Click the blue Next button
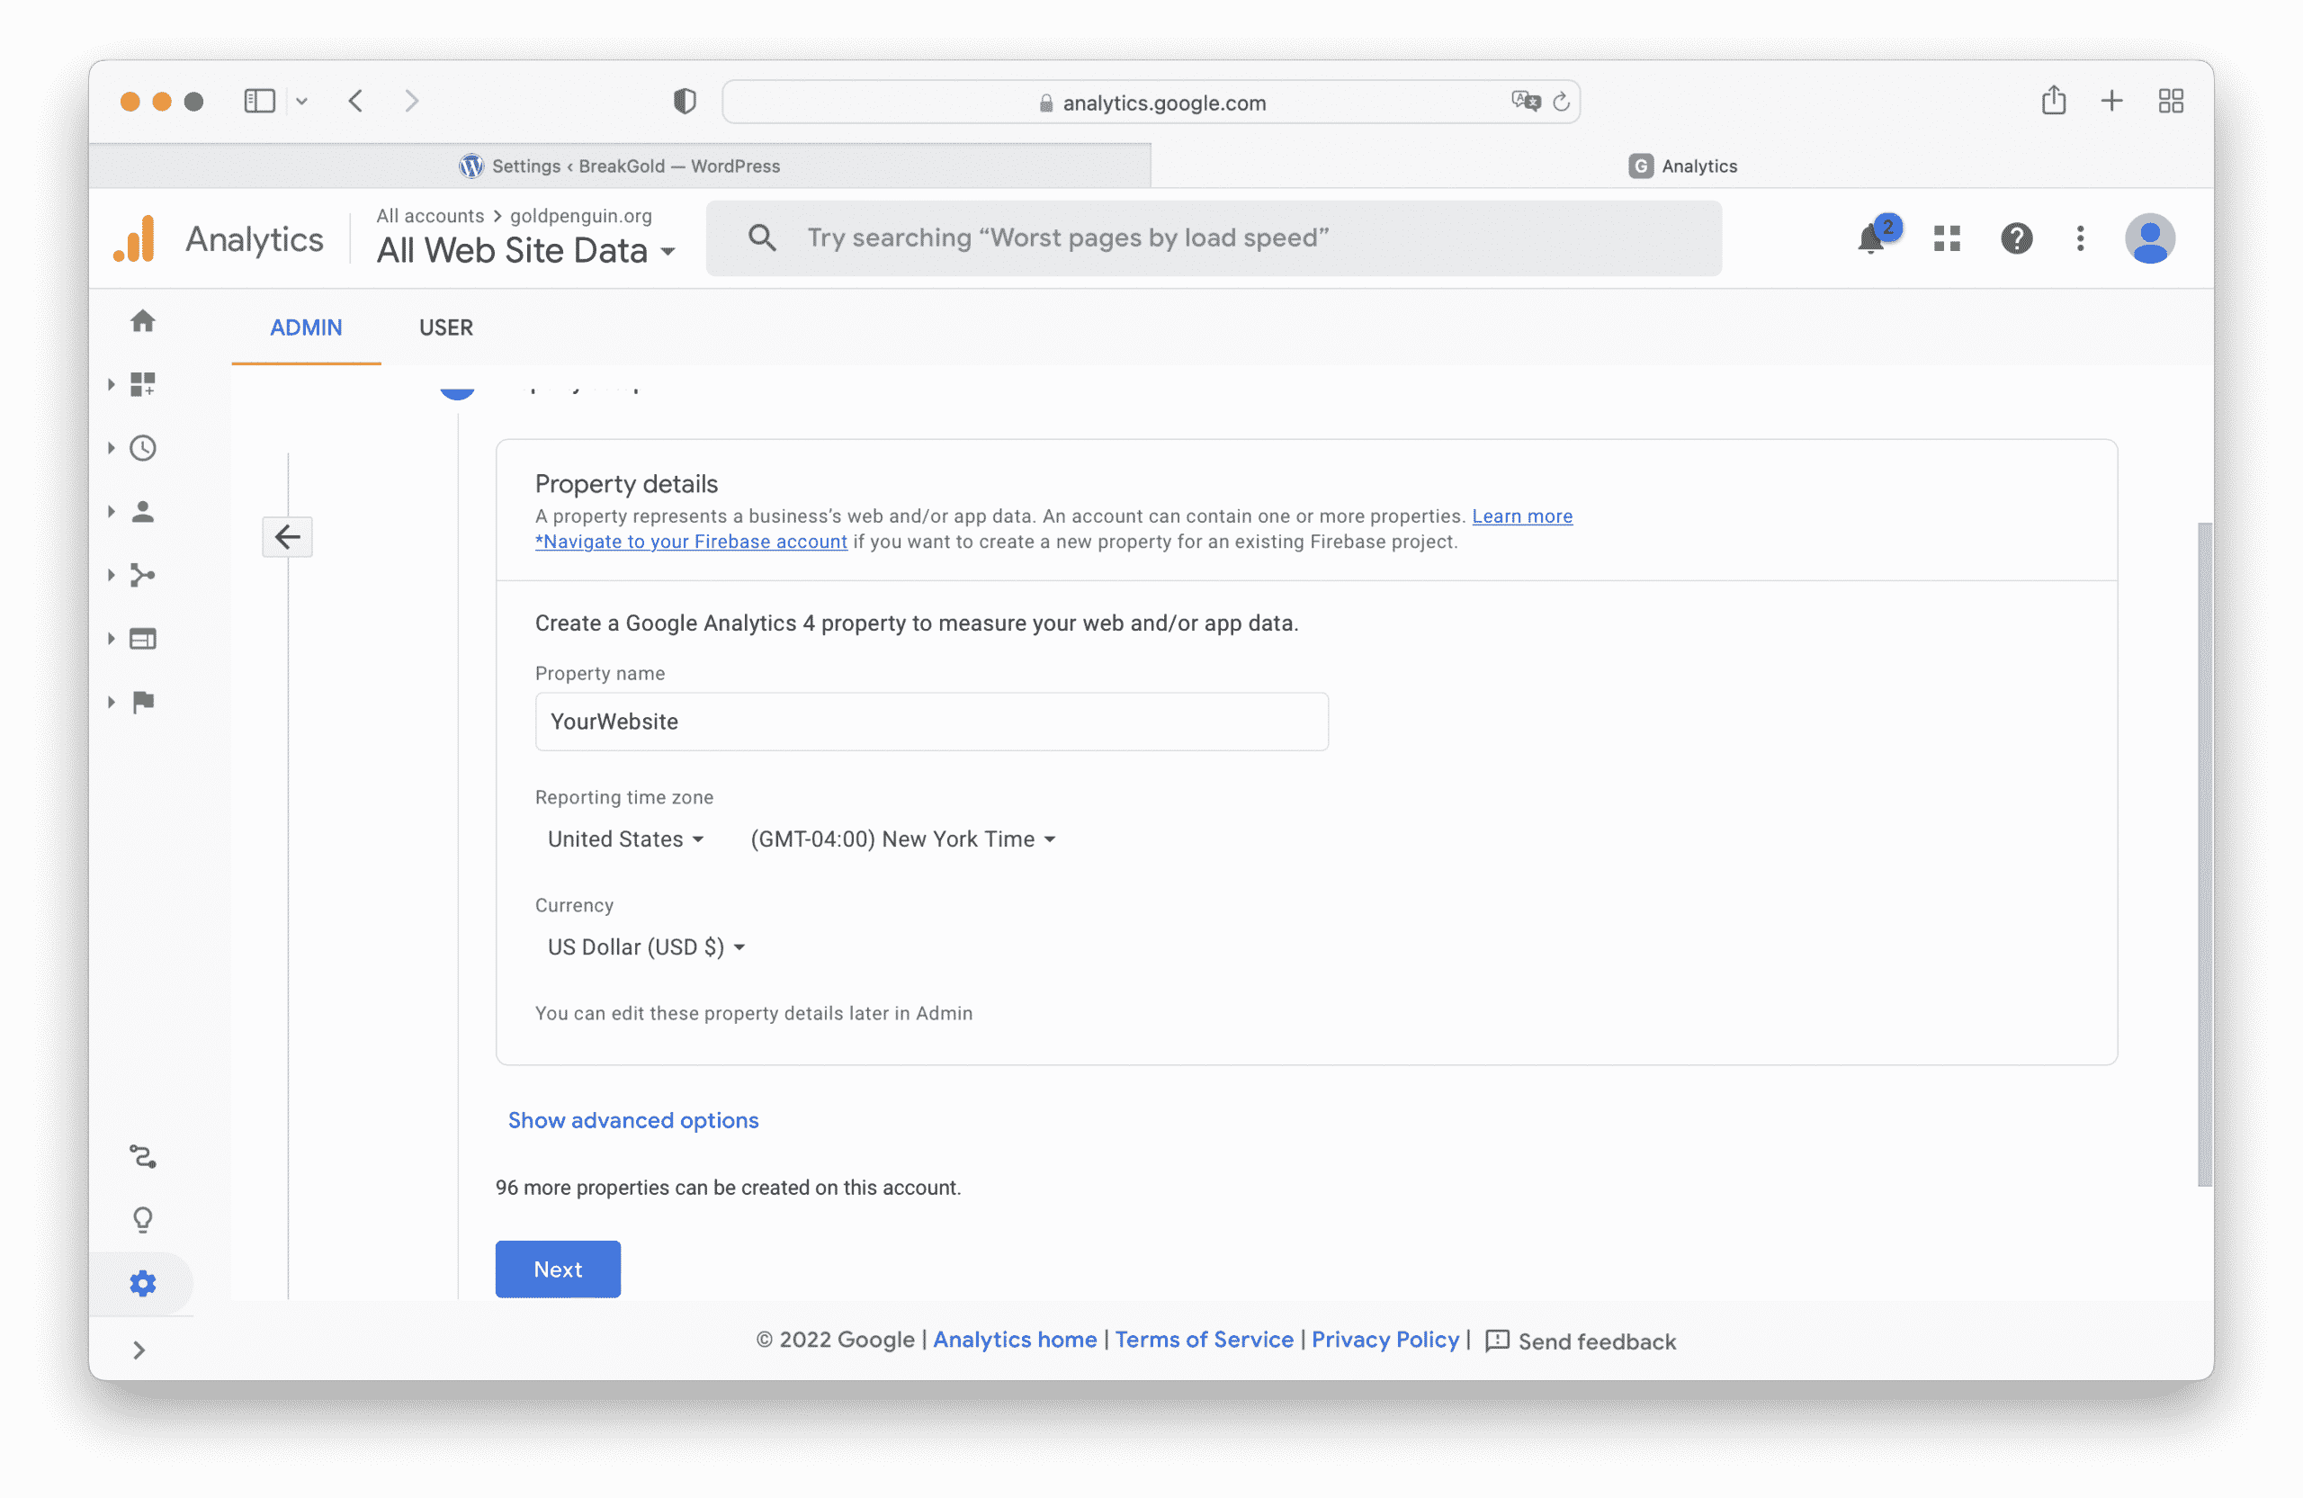Screen dimensions: 2303x1498 (x=558, y=1269)
